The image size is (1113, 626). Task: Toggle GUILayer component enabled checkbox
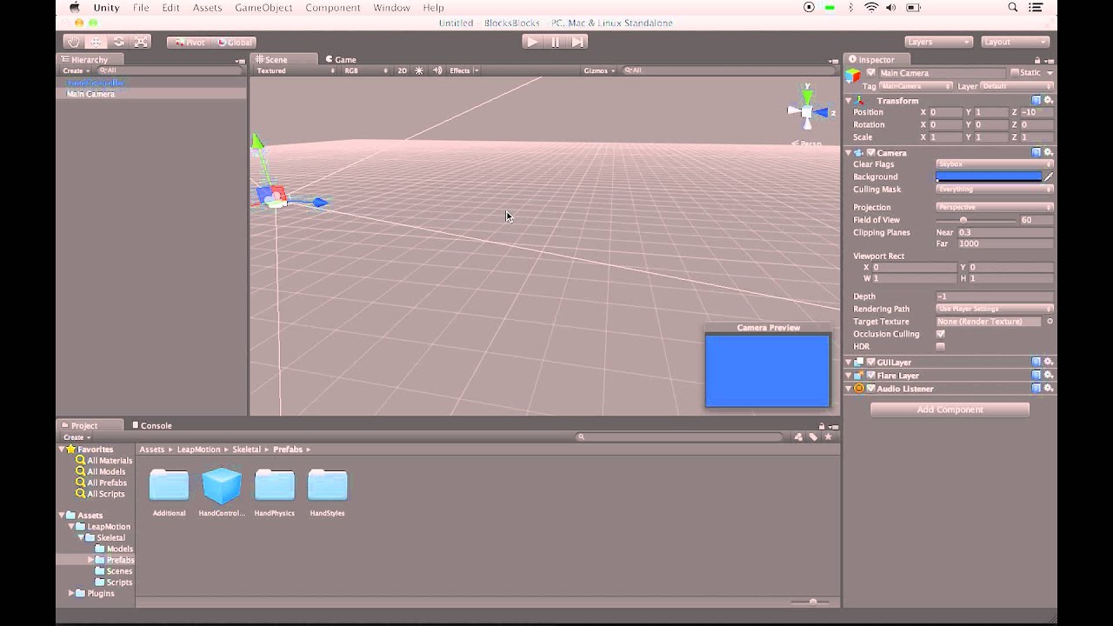pos(870,362)
